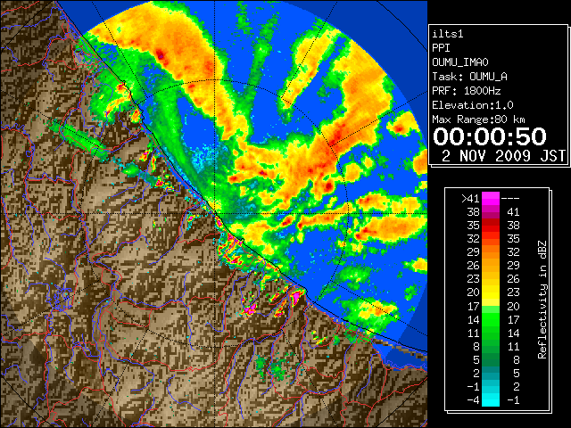The height and width of the screenshot is (428, 571).
Task: Click the orange 29 to 32 legend color
Action: [491, 252]
